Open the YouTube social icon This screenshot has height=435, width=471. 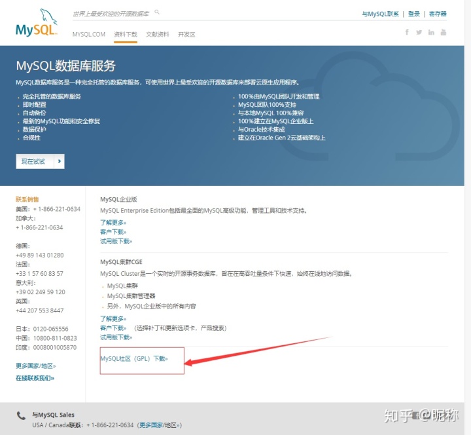pos(444,32)
